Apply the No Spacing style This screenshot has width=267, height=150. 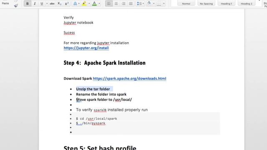(206, 3)
